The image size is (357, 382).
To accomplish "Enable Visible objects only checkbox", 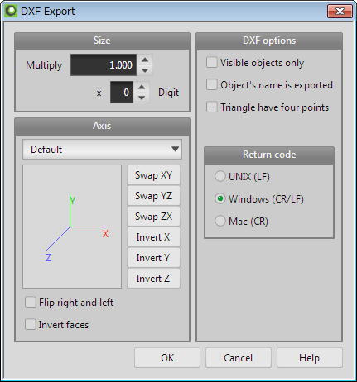I will [212, 62].
